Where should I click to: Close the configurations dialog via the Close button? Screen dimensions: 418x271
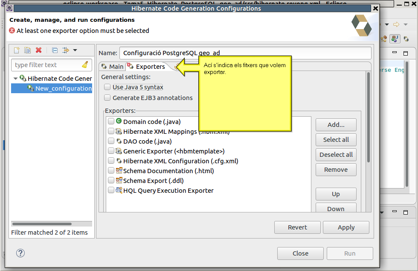coord(300,253)
